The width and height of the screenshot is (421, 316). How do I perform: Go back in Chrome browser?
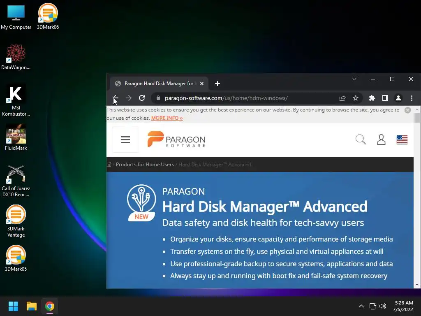[x=116, y=98]
